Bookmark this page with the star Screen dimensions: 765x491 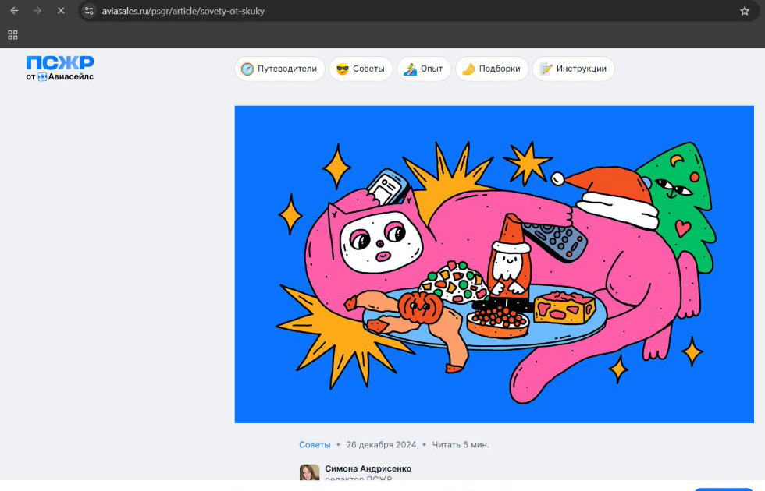745,11
